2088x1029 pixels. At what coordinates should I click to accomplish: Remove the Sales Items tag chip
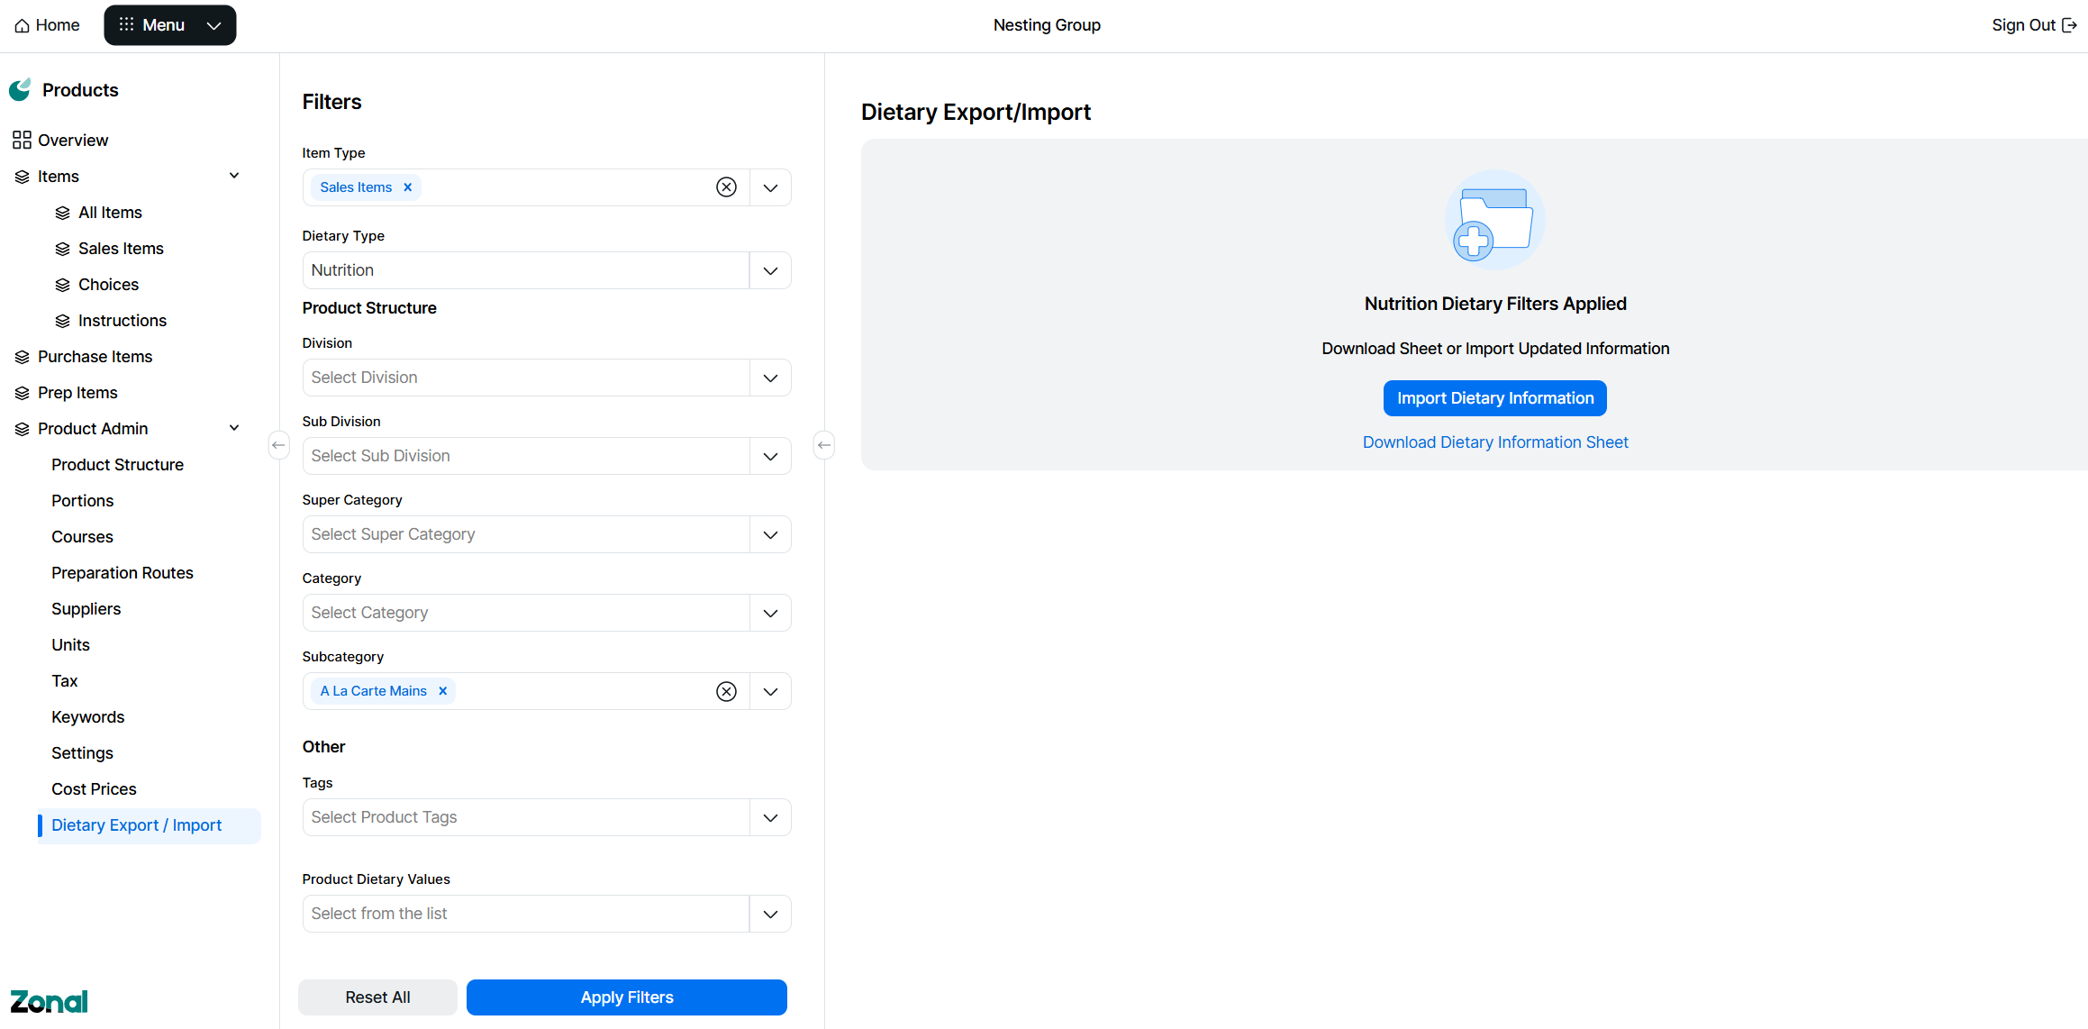pyautogui.click(x=407, y=187)
